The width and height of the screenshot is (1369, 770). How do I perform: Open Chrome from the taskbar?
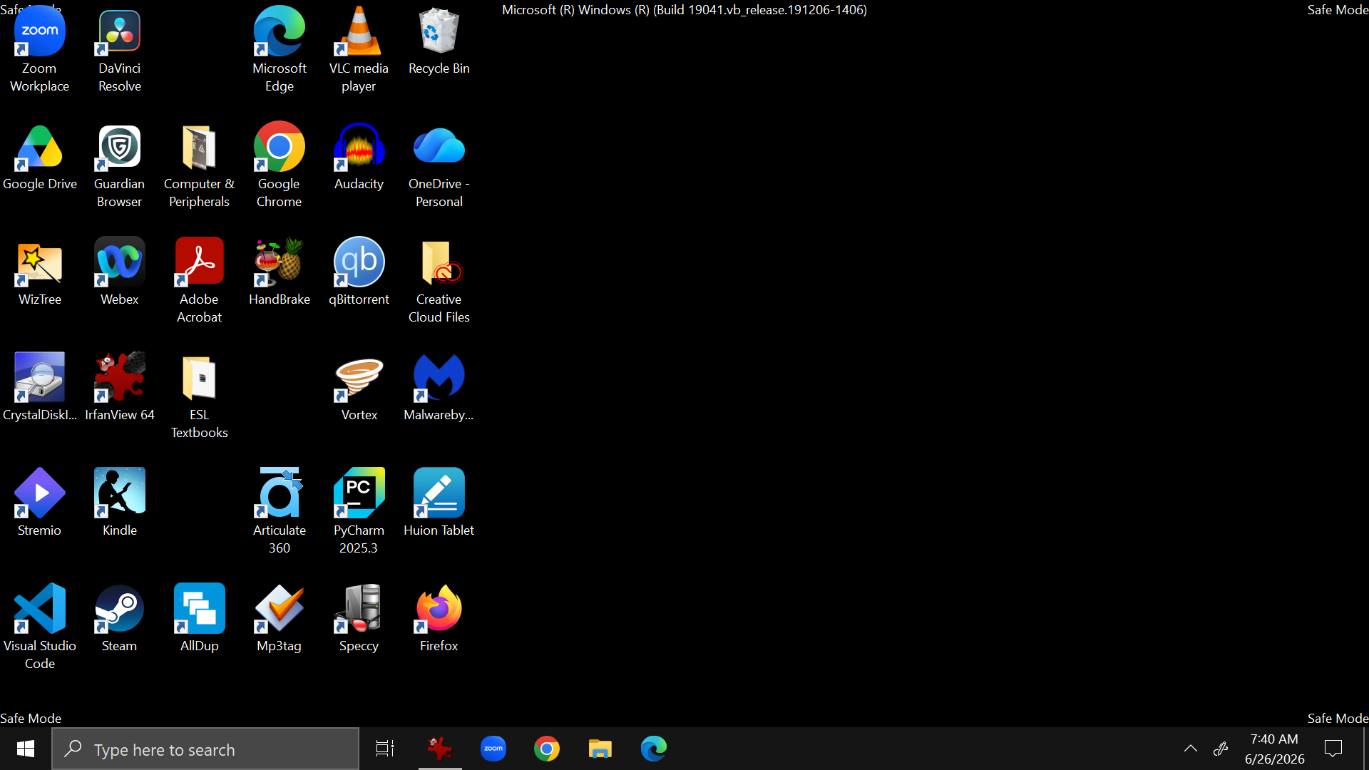547,749
